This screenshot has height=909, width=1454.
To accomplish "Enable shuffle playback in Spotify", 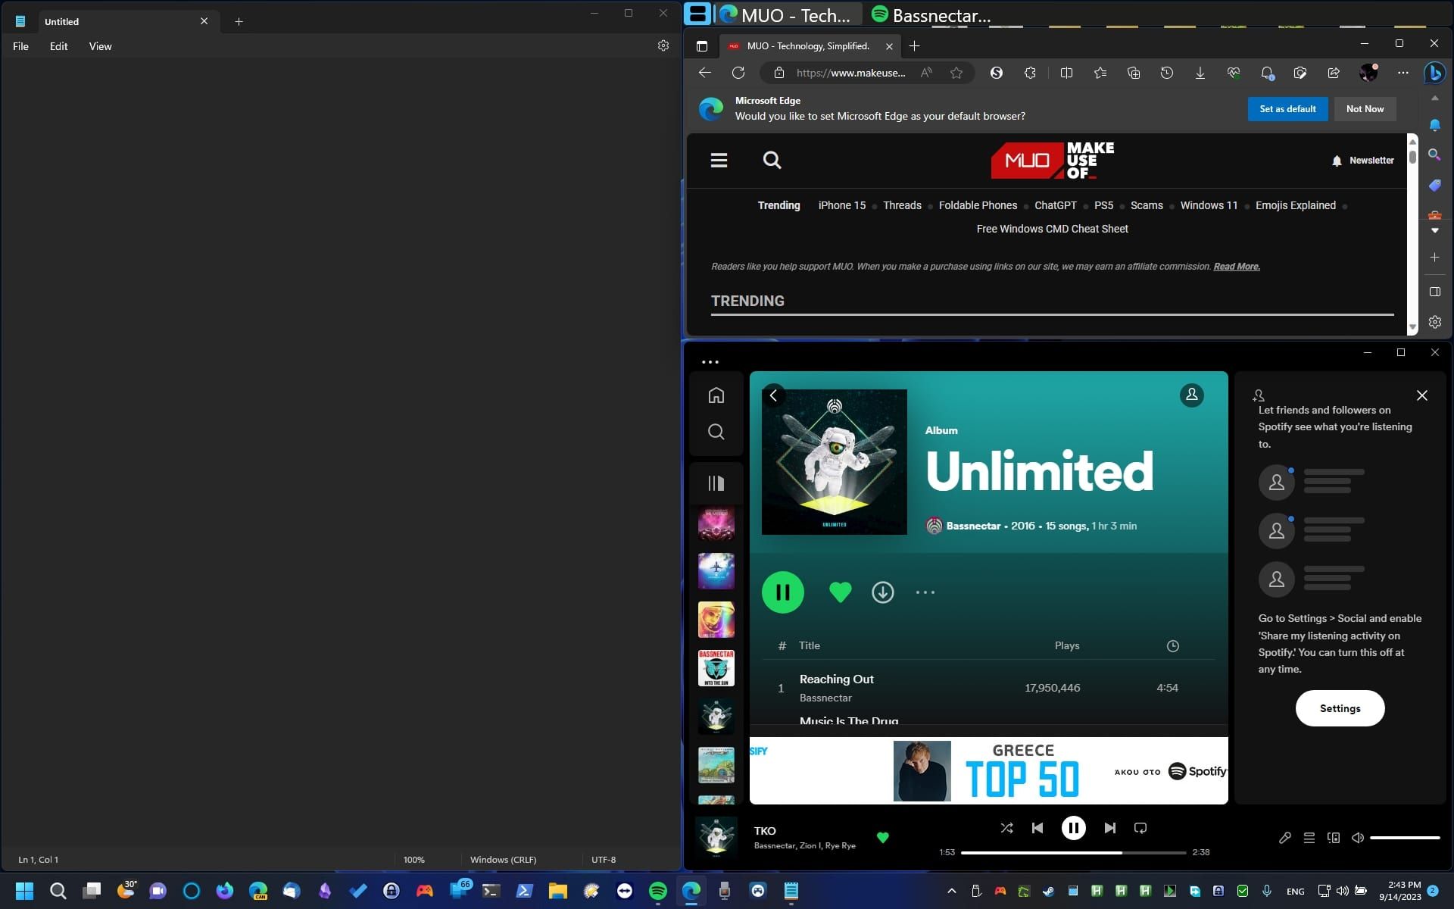I will coord(1007,828).
